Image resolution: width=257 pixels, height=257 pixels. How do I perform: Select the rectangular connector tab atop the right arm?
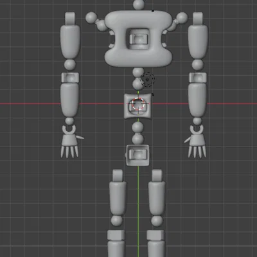[x=198, y=19]
